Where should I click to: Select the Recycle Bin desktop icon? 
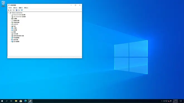point(3,4)
